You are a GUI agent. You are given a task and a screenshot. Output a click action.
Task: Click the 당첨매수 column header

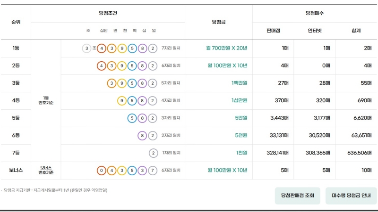pyautogui.click(x=315, y=13)
